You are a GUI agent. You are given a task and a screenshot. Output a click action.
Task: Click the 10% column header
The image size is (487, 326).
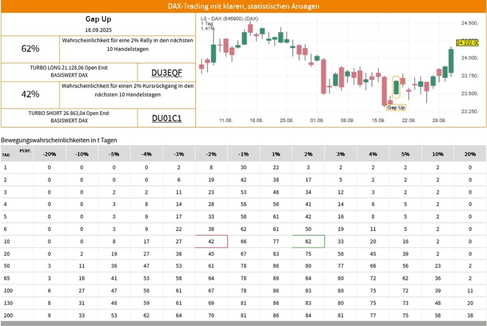(x=438, y=154)
